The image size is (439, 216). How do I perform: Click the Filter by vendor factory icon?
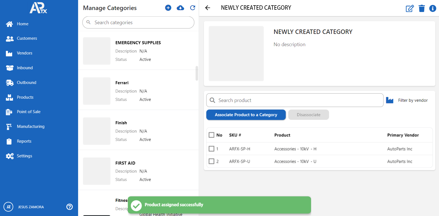tap(390, 100)
